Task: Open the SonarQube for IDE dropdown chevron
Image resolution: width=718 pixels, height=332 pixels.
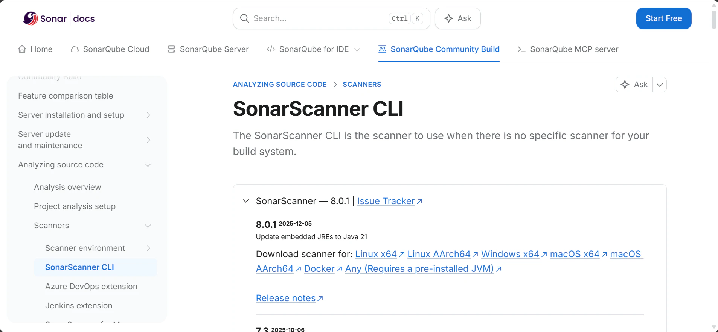Action: coord(357,50)
